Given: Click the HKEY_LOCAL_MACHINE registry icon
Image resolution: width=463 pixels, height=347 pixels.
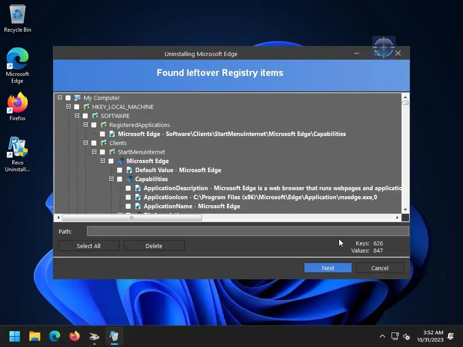Looking at the screenshot, I should 86,107.
